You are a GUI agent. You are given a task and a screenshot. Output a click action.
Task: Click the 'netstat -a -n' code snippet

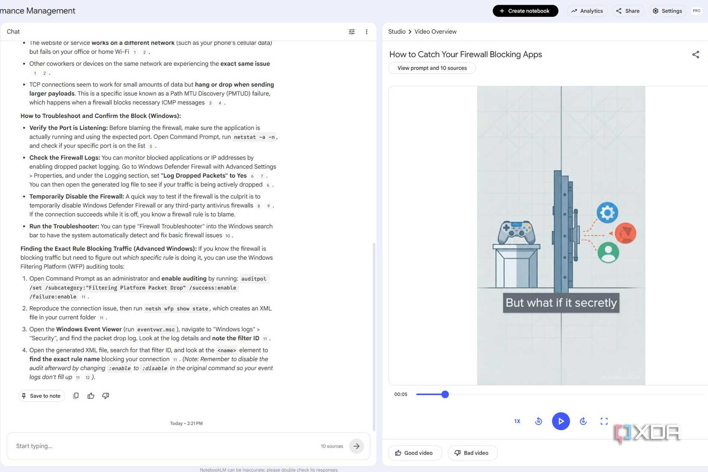pyautogui.click(x=254, y=137)
